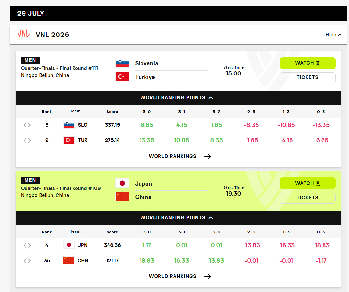Screen dimensions: 349x292
Task: Click the CHN row flag icon
Action: (x=68, y=260)
